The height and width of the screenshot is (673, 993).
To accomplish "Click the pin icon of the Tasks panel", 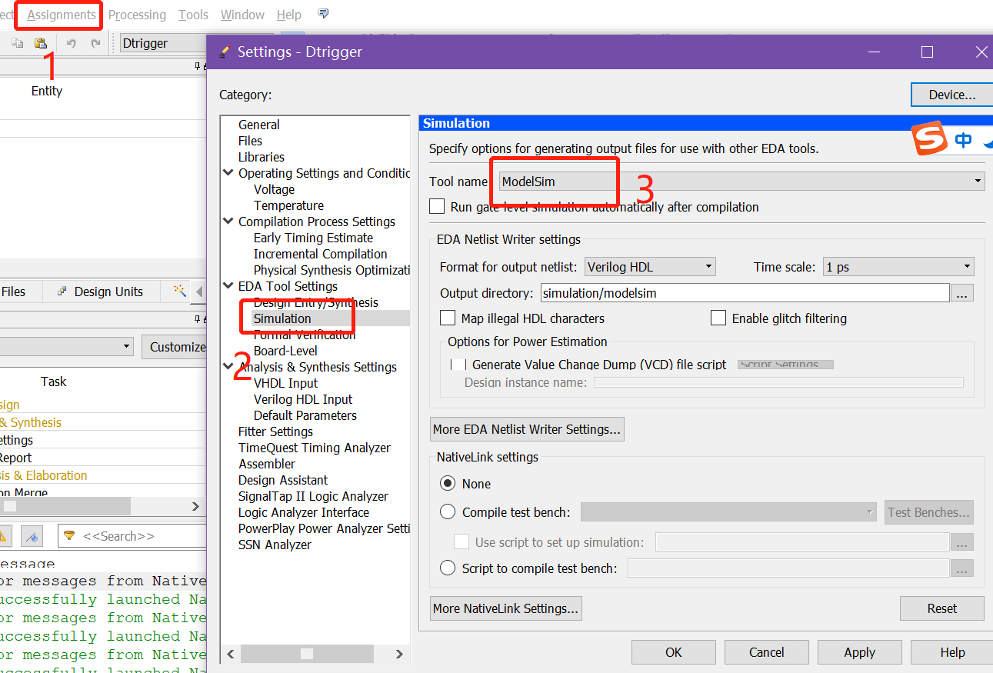I will click(x=198, y=319).
